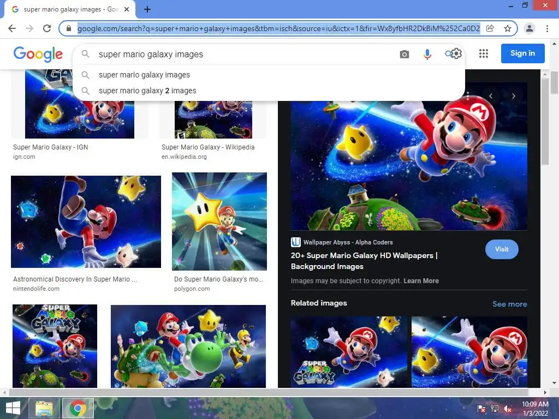Click the browser forward arrow
Viewport: 559px width, 419px height.
[x=29, y=28]
